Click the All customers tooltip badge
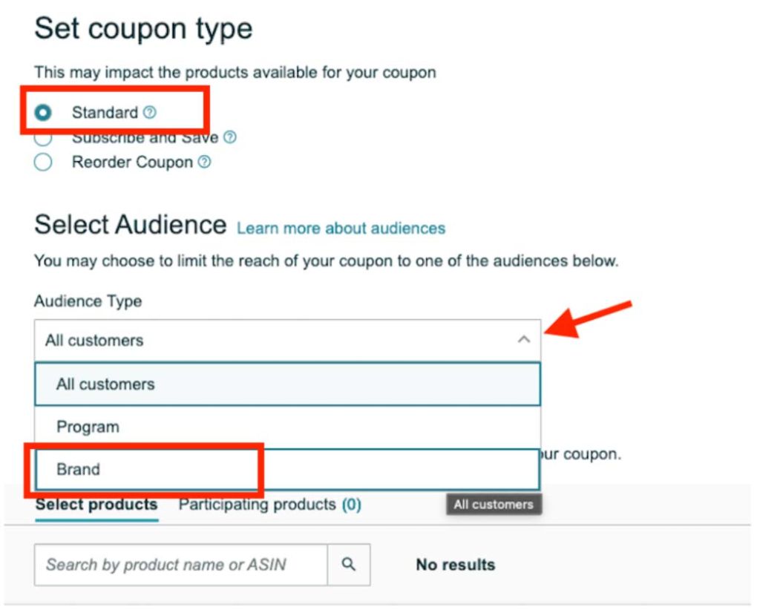The width and height of the screenshot is (760, 613). [x=494, y=505]
